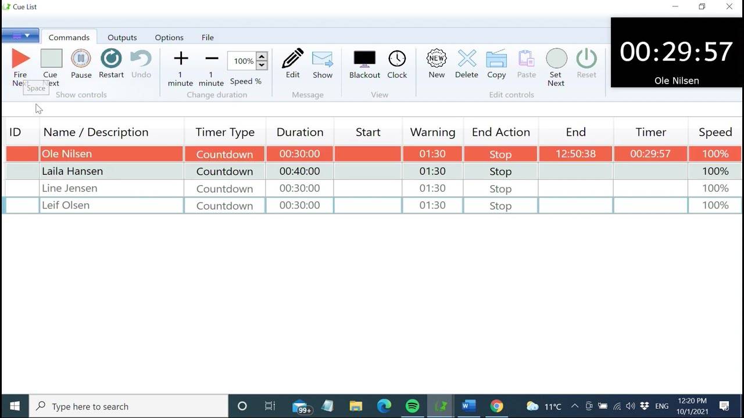Decrease Speed % with down arrow
This screenshot has height=418, width=744.
coord(262,66)
